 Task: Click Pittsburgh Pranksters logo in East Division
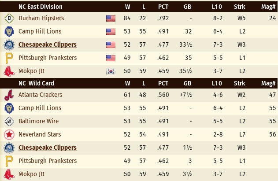coord(9,58)
